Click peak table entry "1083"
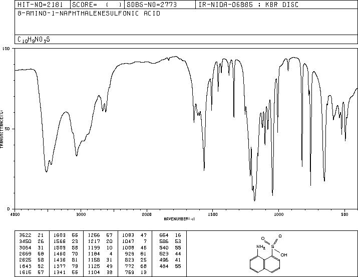The width and height of the screenshot is (358, 277). click(x=128, y=235)
